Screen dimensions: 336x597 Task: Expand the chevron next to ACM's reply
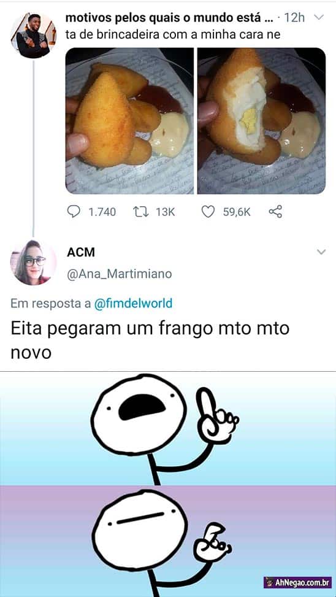click(x=321, y=252)
